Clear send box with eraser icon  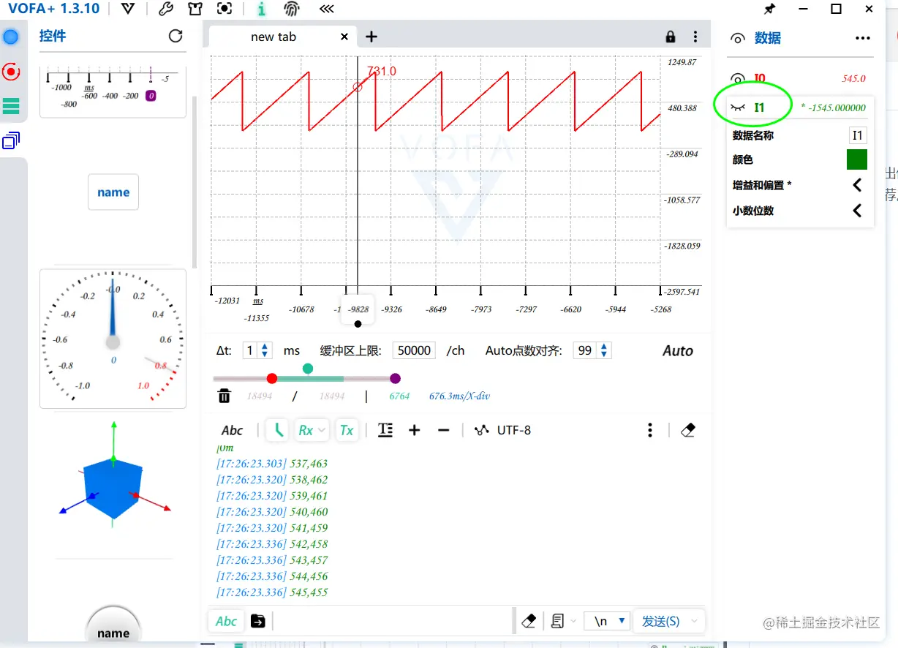[529, 621]
